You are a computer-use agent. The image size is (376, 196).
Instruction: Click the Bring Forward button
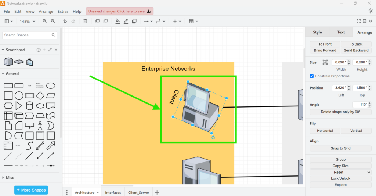click(x=325, y=50)
